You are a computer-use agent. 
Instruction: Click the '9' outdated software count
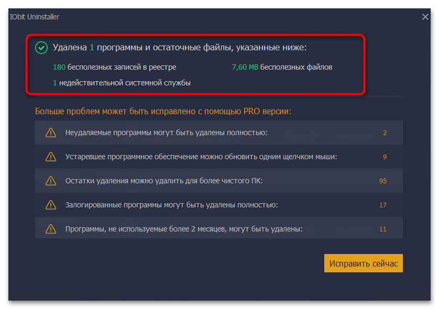pyautogui.click(x=385, y=157)
